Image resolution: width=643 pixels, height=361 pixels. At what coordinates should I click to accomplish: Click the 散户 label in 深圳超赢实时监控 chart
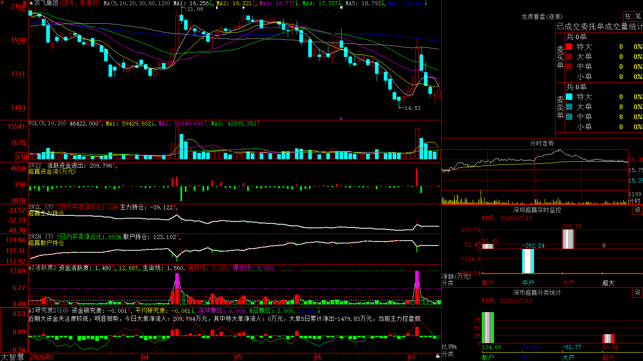(488, 283)
